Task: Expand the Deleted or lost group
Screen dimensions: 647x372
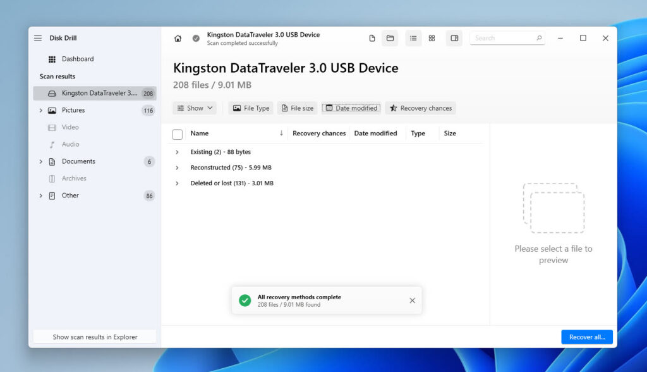Action: point(177,183)
